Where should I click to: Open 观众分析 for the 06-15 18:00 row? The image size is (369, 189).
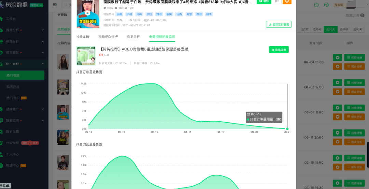pos(354,167)
